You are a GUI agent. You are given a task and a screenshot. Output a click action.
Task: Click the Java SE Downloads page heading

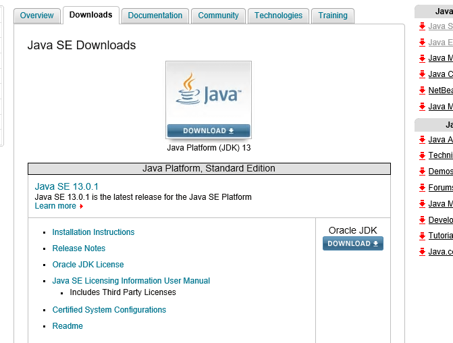click(82, 45)
